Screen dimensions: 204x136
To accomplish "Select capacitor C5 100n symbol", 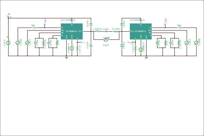I will [157, 43].
